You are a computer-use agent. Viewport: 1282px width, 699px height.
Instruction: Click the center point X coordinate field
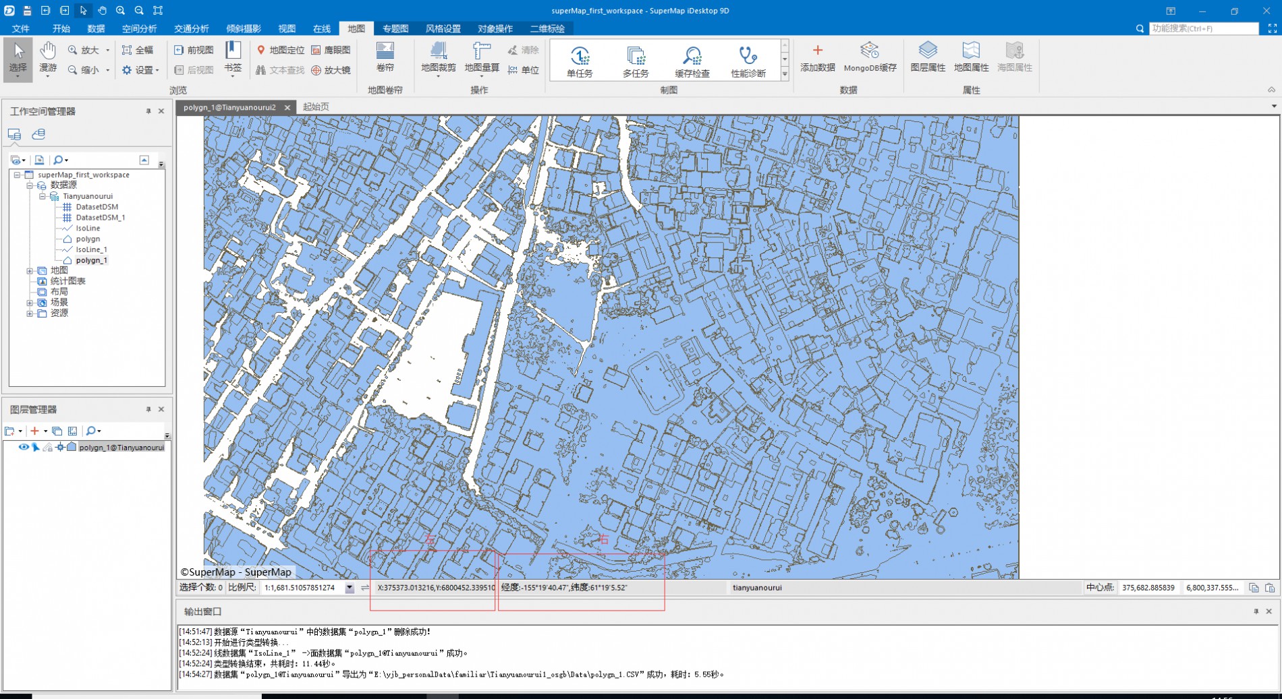(x=1148, y=588)
